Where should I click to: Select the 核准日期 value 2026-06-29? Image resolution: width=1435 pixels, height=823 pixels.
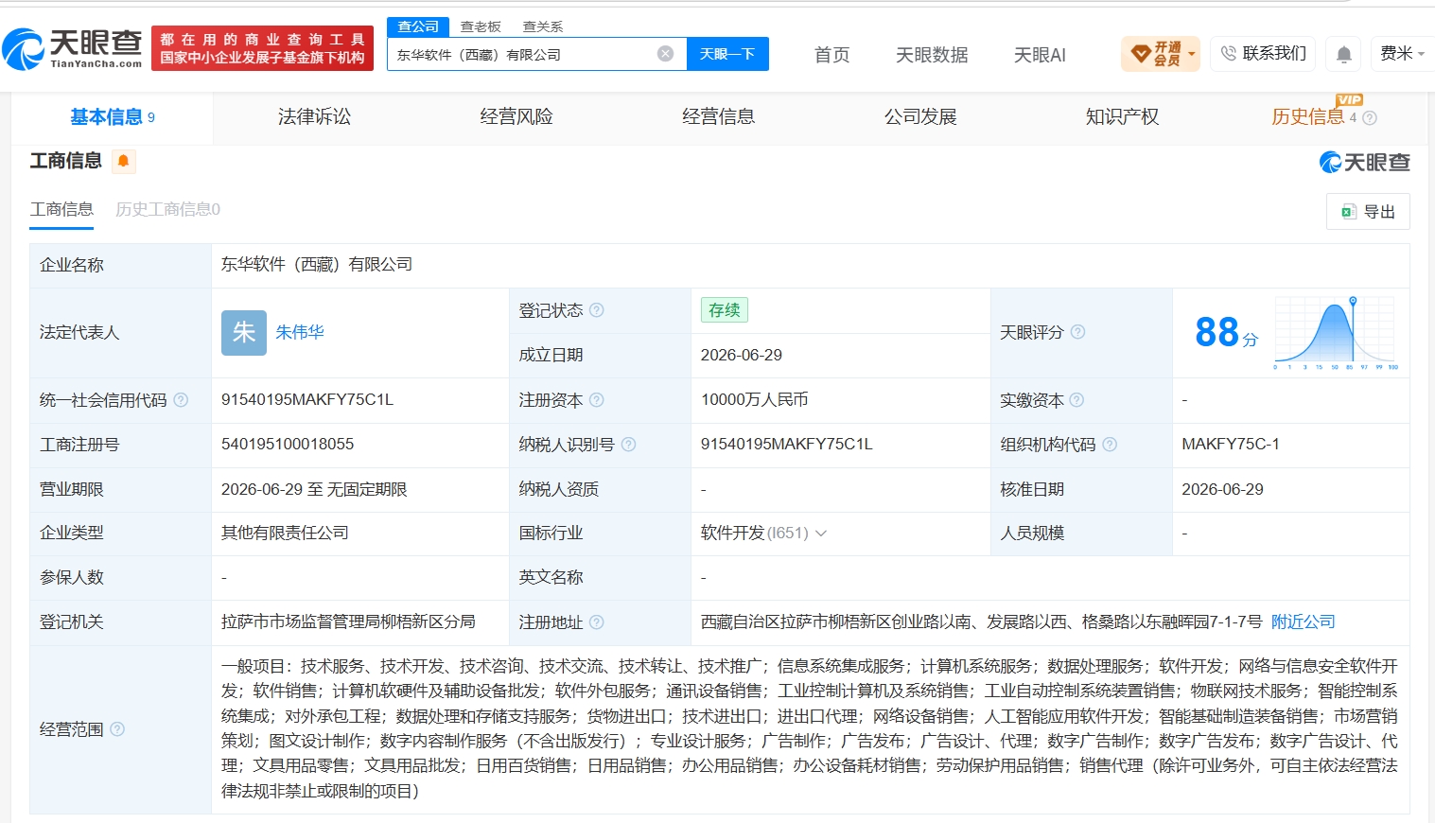click(1222, 490)
